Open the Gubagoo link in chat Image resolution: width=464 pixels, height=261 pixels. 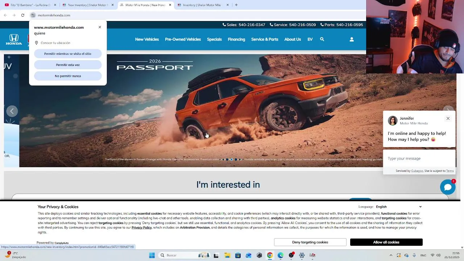417,171
